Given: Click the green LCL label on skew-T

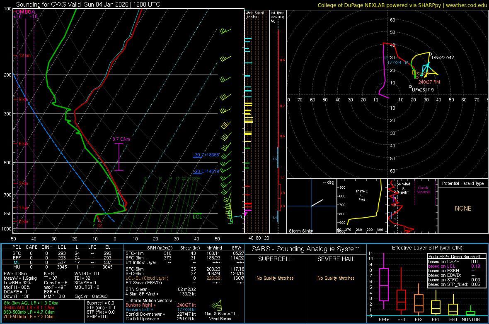Looking at the screenshot, I should tap(197, 217).
